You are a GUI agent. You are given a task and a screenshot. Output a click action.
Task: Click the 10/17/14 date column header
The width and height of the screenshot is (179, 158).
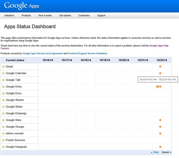67,60
